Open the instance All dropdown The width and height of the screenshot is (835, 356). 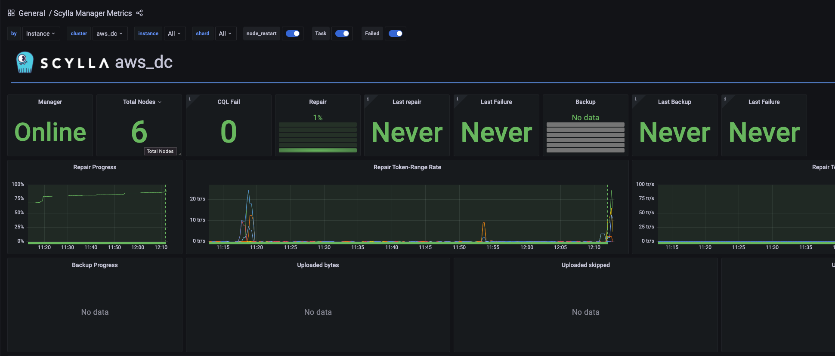(x=174, y=33)
